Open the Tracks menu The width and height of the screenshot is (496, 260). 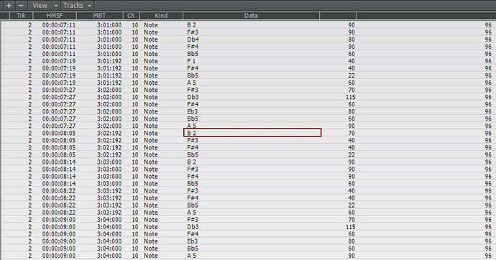point(73,5)
